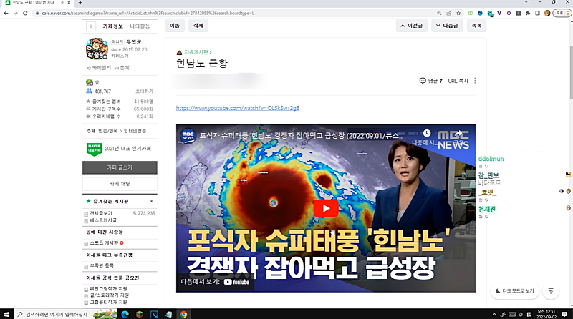573x319 pixels.
Task: Play the MBC News YouTube video
Action: pyautogui.click(x=326, y=208)
